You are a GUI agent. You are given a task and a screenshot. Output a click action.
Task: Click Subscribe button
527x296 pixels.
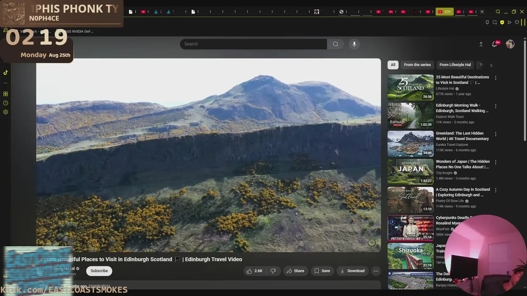click(99, 271)
